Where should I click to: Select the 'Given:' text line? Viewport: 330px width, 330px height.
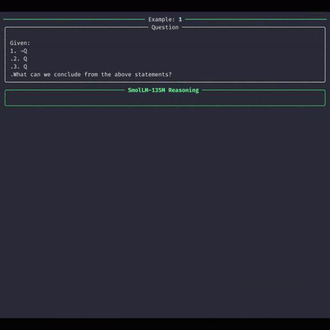20,43
